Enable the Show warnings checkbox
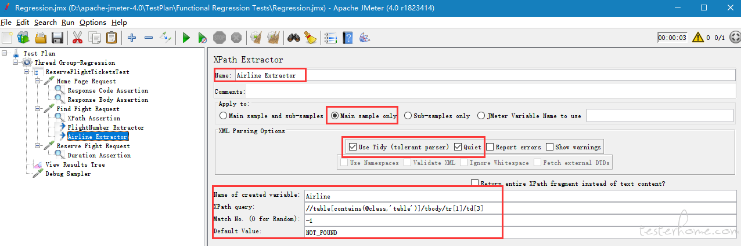 click(549, 147)
